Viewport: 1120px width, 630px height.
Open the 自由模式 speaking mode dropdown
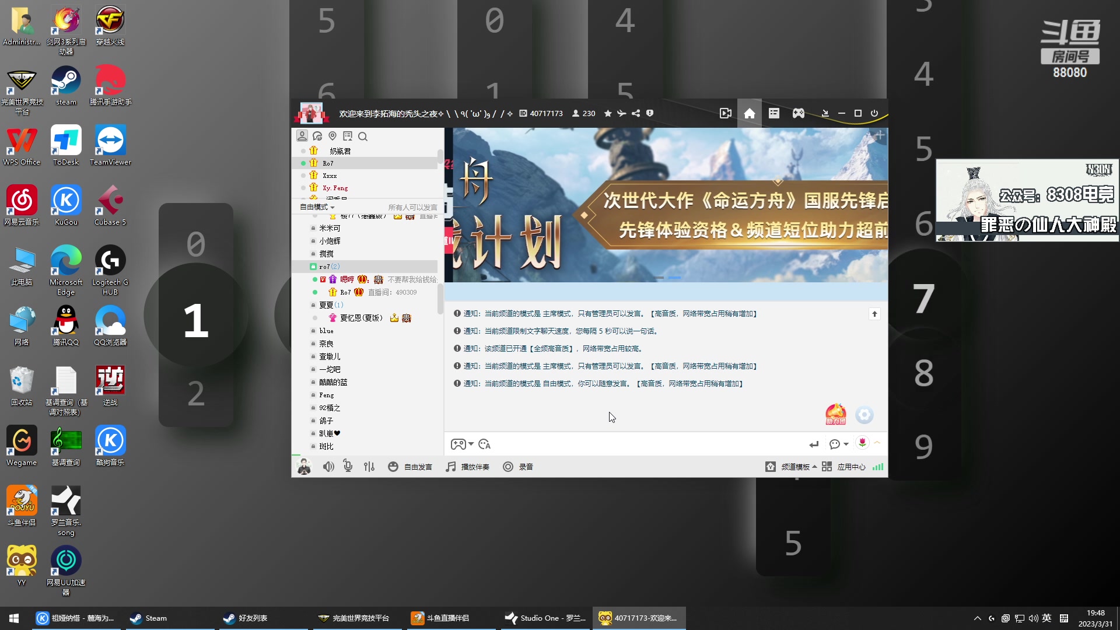click(317, 206)
